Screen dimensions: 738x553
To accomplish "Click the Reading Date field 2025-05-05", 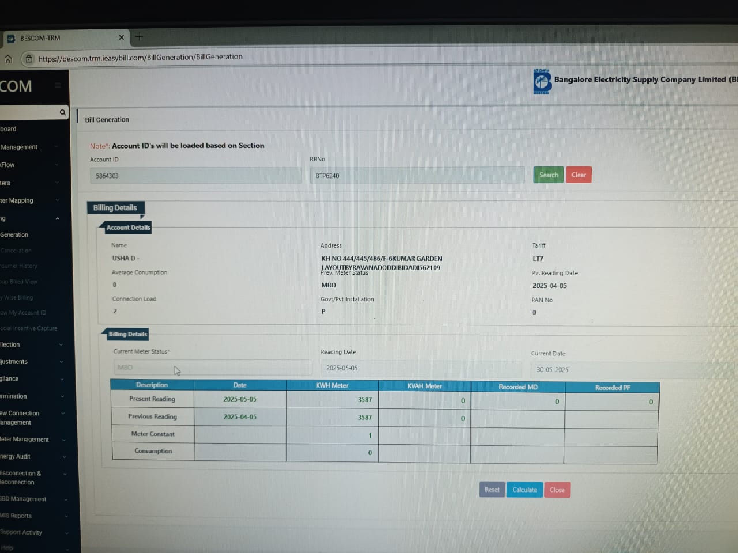I will (x=420, y=368).
